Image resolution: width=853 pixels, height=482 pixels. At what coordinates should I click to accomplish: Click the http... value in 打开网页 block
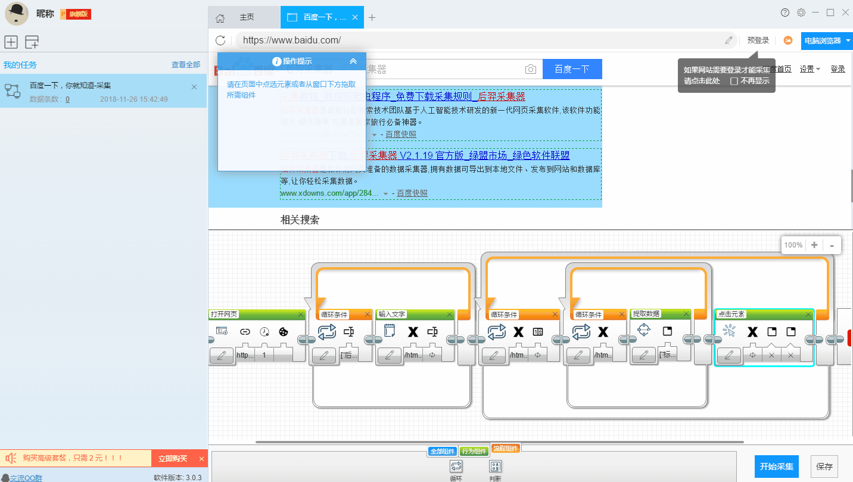pos(245,355)
